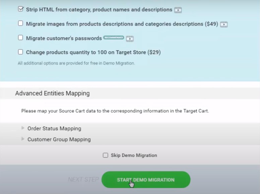Viewport: 260px width, 194px height.
Task: Click the free Demo Migration options note
Action: [76, 63]
